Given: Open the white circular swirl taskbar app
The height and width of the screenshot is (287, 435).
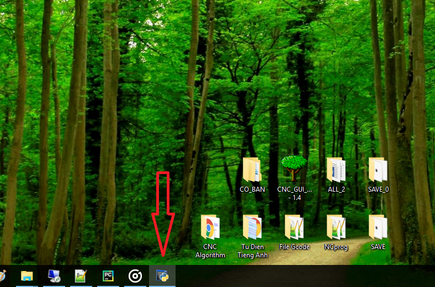Looking at the screenshot, I should pos(135,276).
